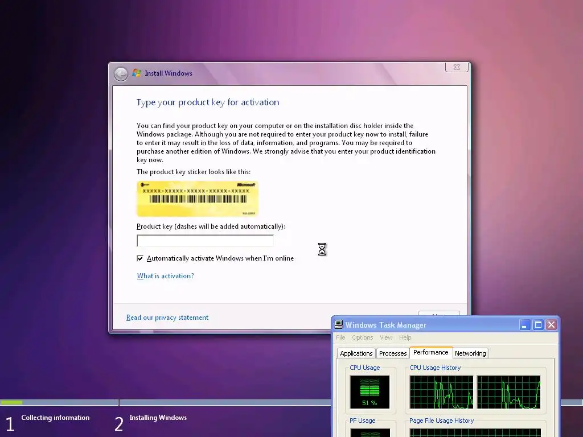Click the back arrow in Install Windows
Image resolution: width=583 pixels, height=437 pixels.
121,74
